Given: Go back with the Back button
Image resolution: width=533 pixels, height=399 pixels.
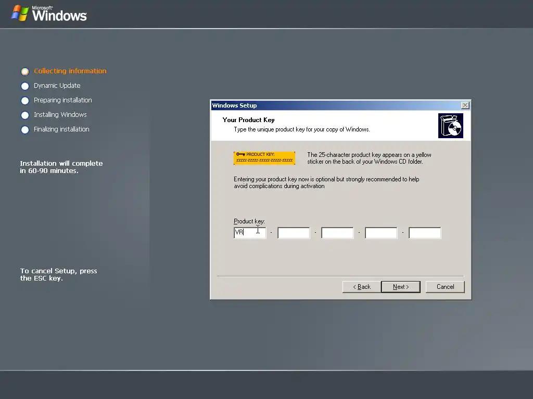Looking at the screenshot, I should (x=362, y=287).
